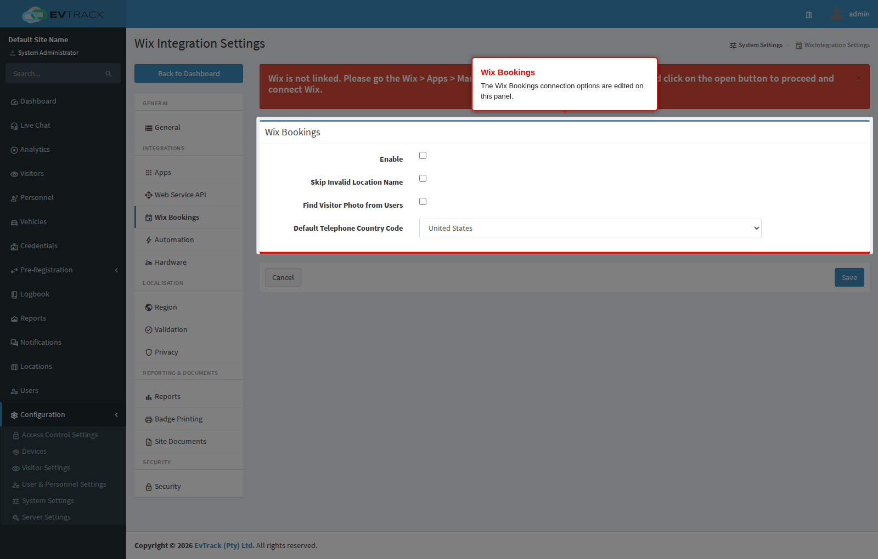This screenshot has height=559, width=878.
Task: Open Devices under Configuration
Action: coord(63,452)
